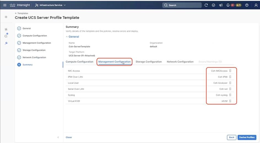Click the Cisco Intersight logo
This screenshot has width=260, height=143.
pyautogui.click(x=20, y=5)
